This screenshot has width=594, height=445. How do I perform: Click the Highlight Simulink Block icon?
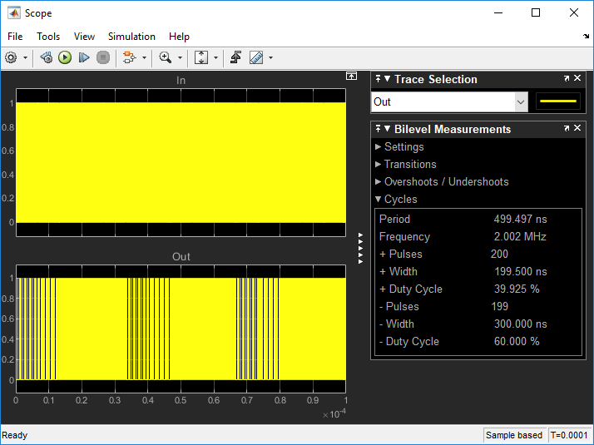[x=128, y=57]
